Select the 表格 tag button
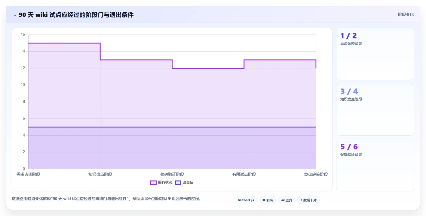This screenshot has height=216, width=426. pos(268,200)
